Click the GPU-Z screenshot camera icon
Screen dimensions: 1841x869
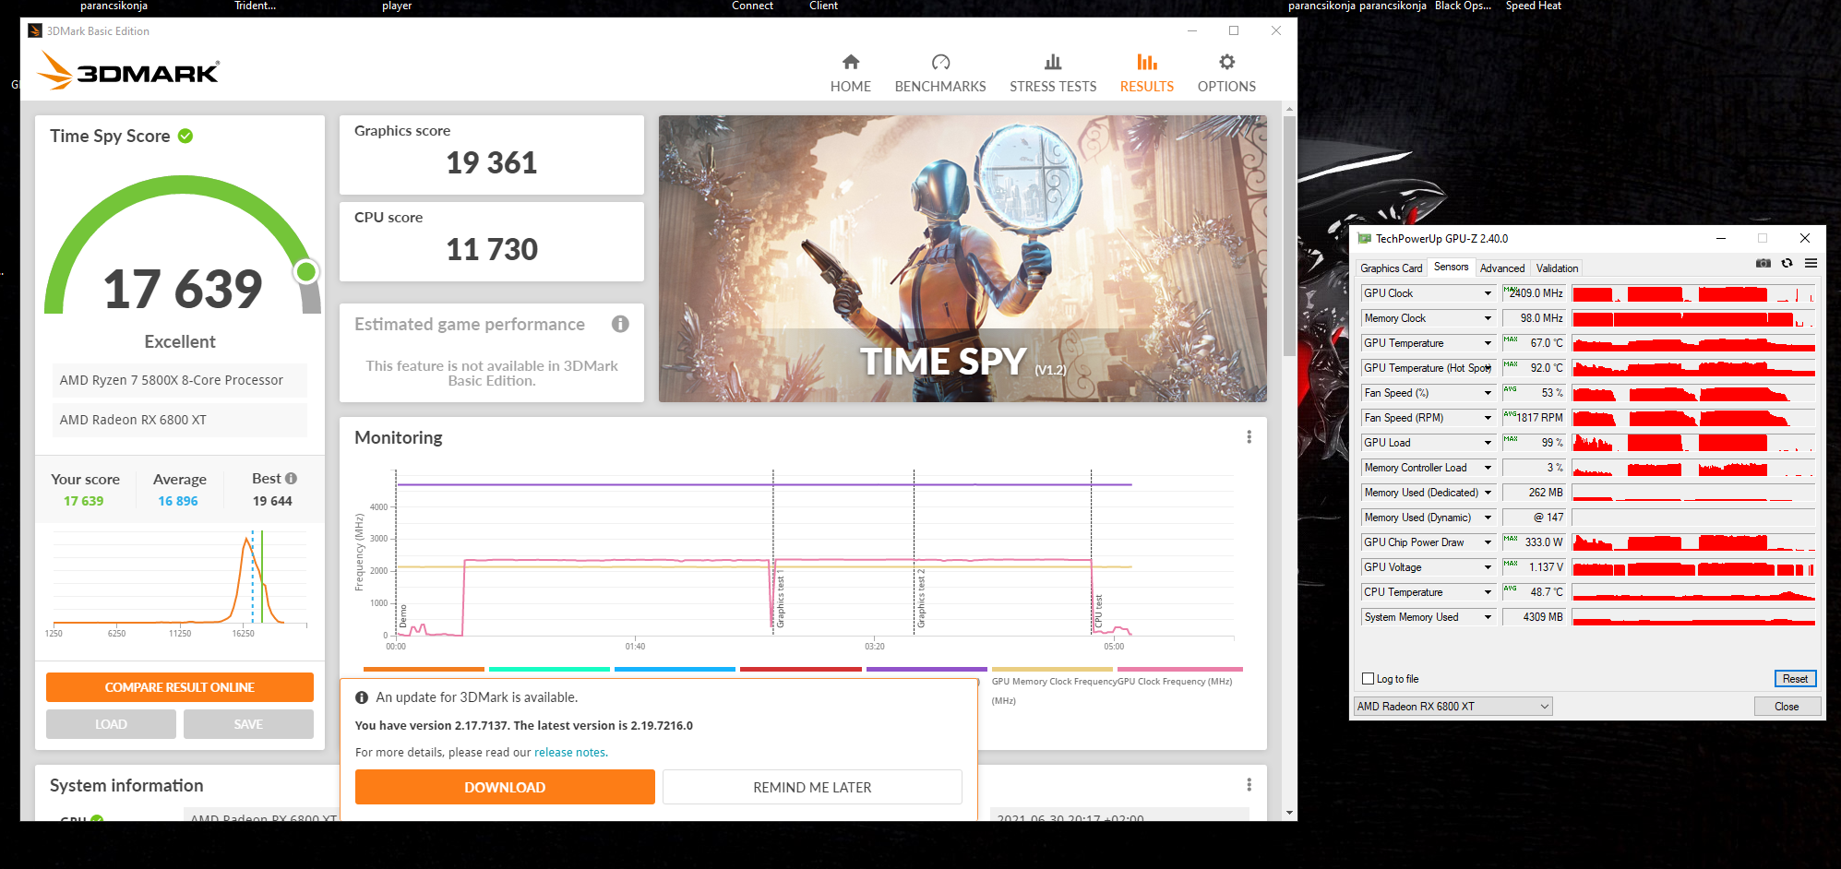(1763, 264)
